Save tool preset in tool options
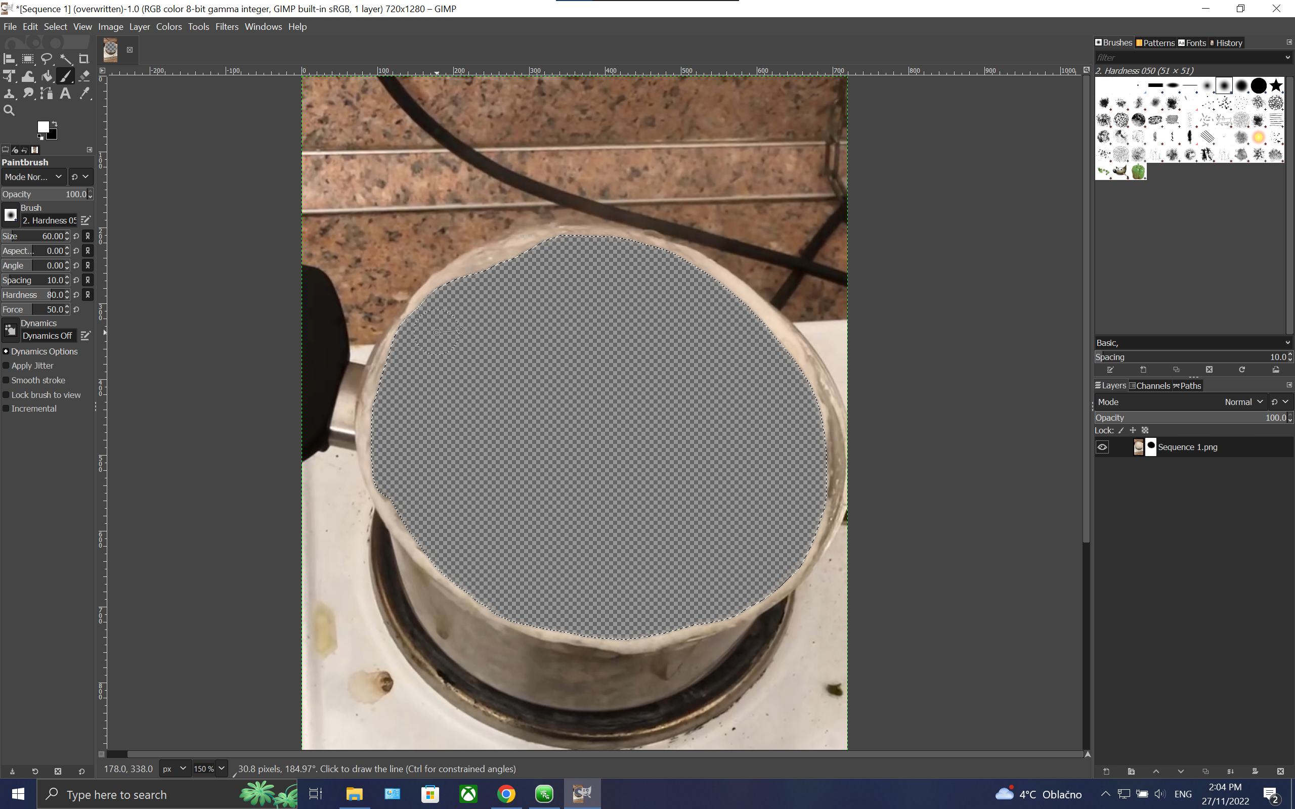1295x809 pixels. [x=12, y=771]
